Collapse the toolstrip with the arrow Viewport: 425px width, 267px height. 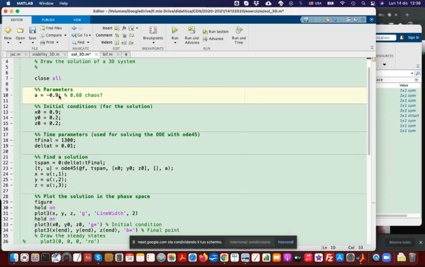[372, 47]
